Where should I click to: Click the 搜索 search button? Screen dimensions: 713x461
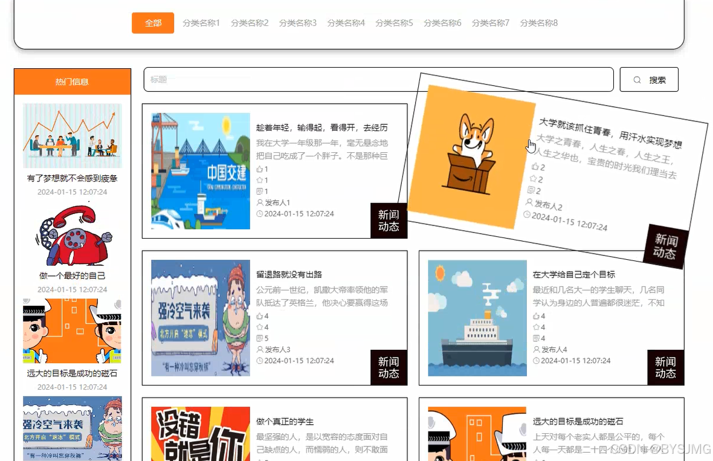[649, 80]
